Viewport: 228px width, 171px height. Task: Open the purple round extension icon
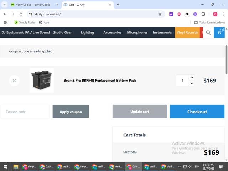coord(195,14)
